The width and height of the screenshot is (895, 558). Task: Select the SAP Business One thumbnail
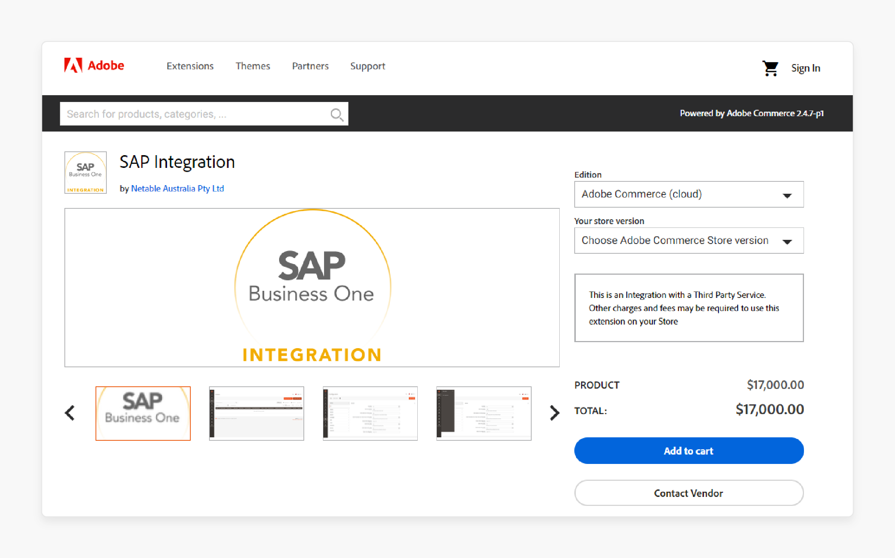pos(143,413)
